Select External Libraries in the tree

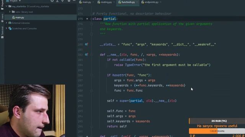[x=41, y=23]
